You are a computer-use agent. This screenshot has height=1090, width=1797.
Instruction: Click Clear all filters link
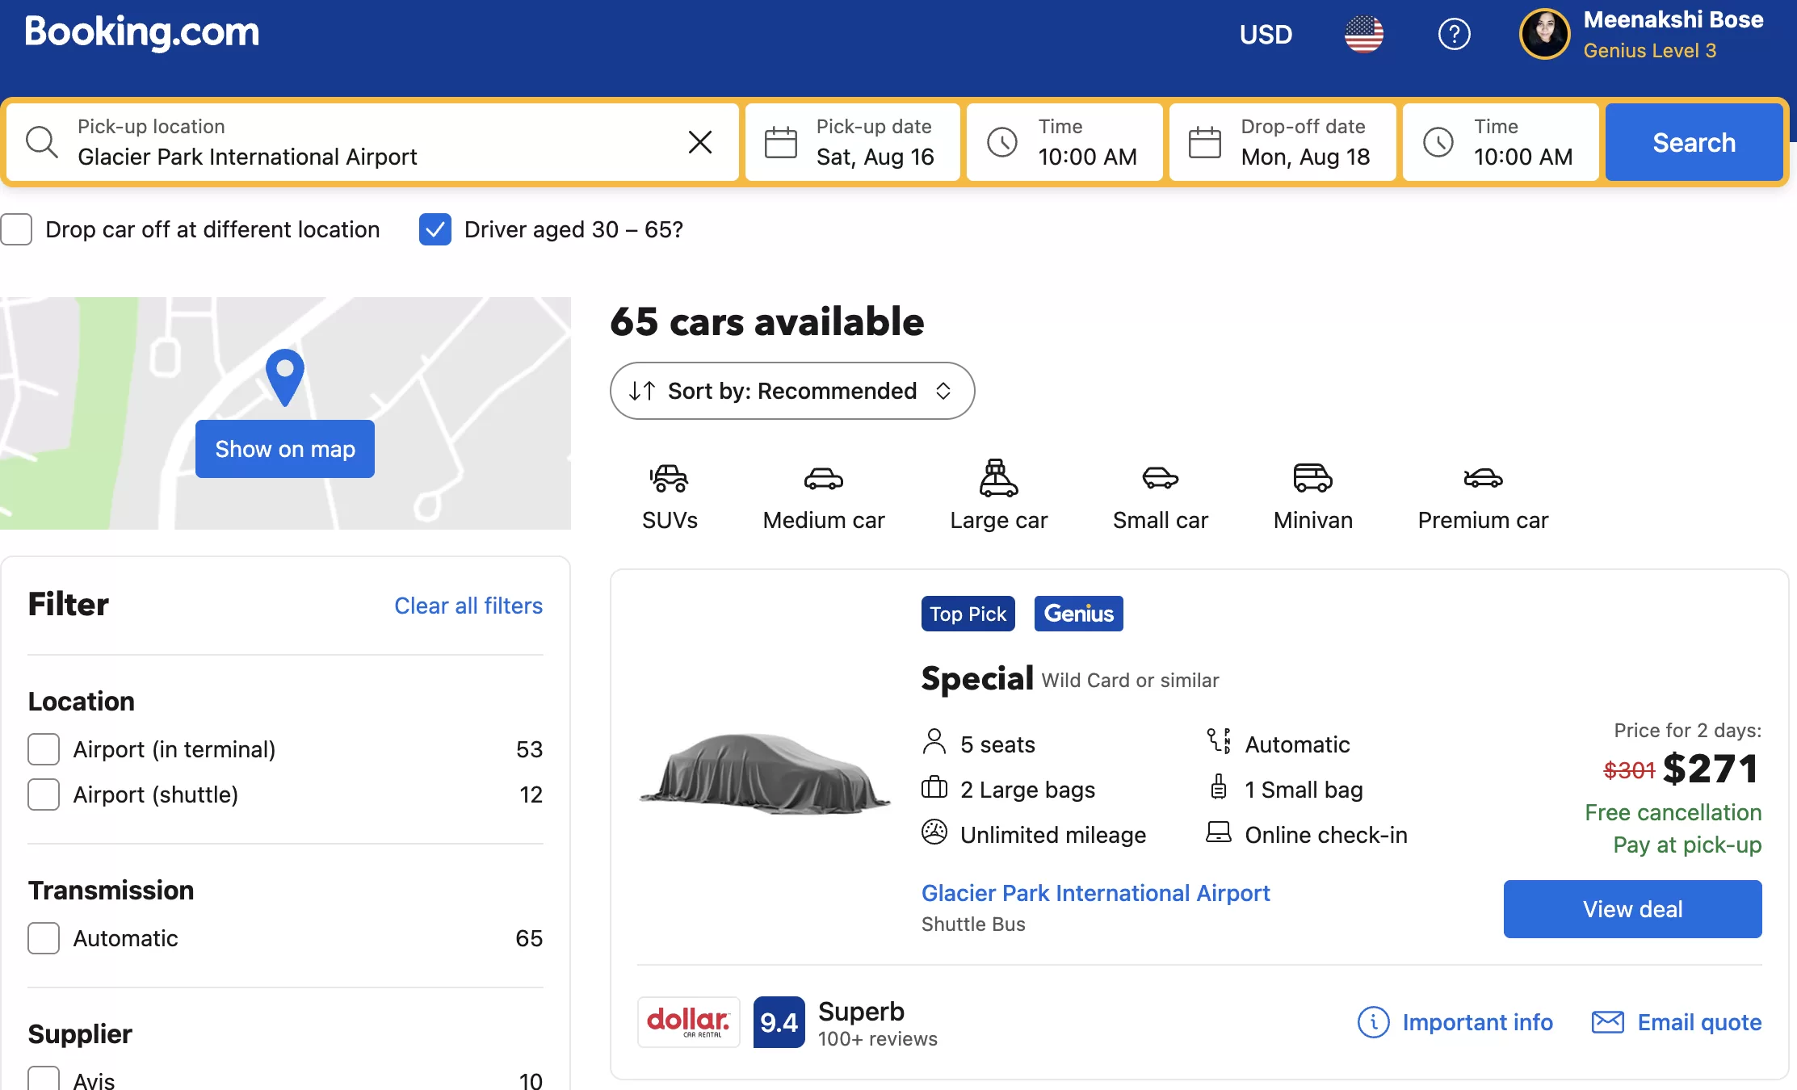pos(468,606)
